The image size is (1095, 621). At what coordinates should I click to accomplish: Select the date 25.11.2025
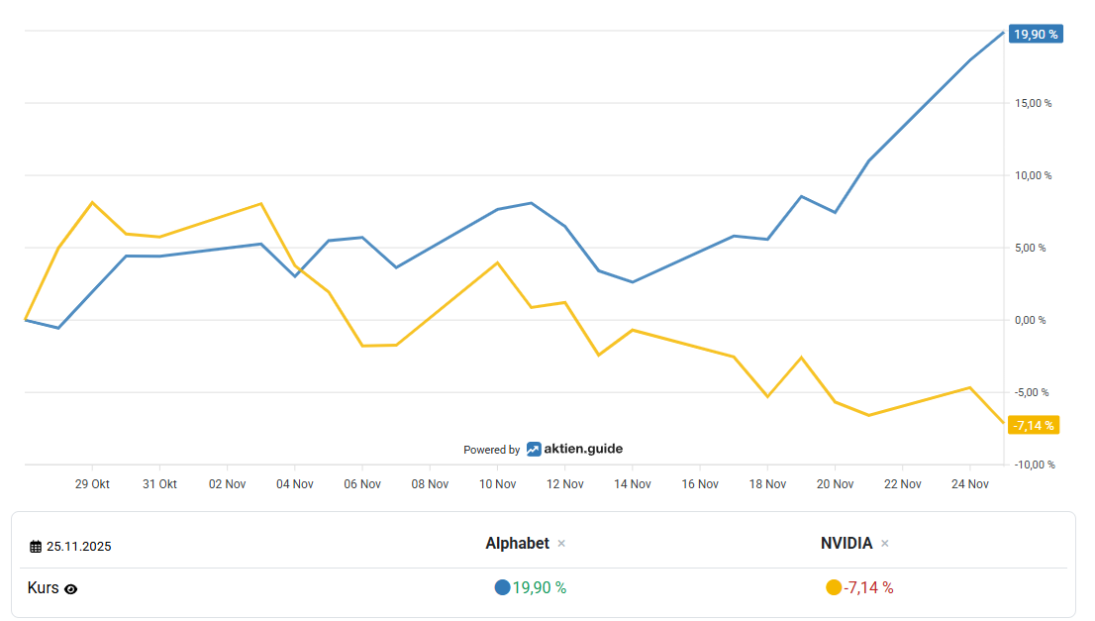78,547
